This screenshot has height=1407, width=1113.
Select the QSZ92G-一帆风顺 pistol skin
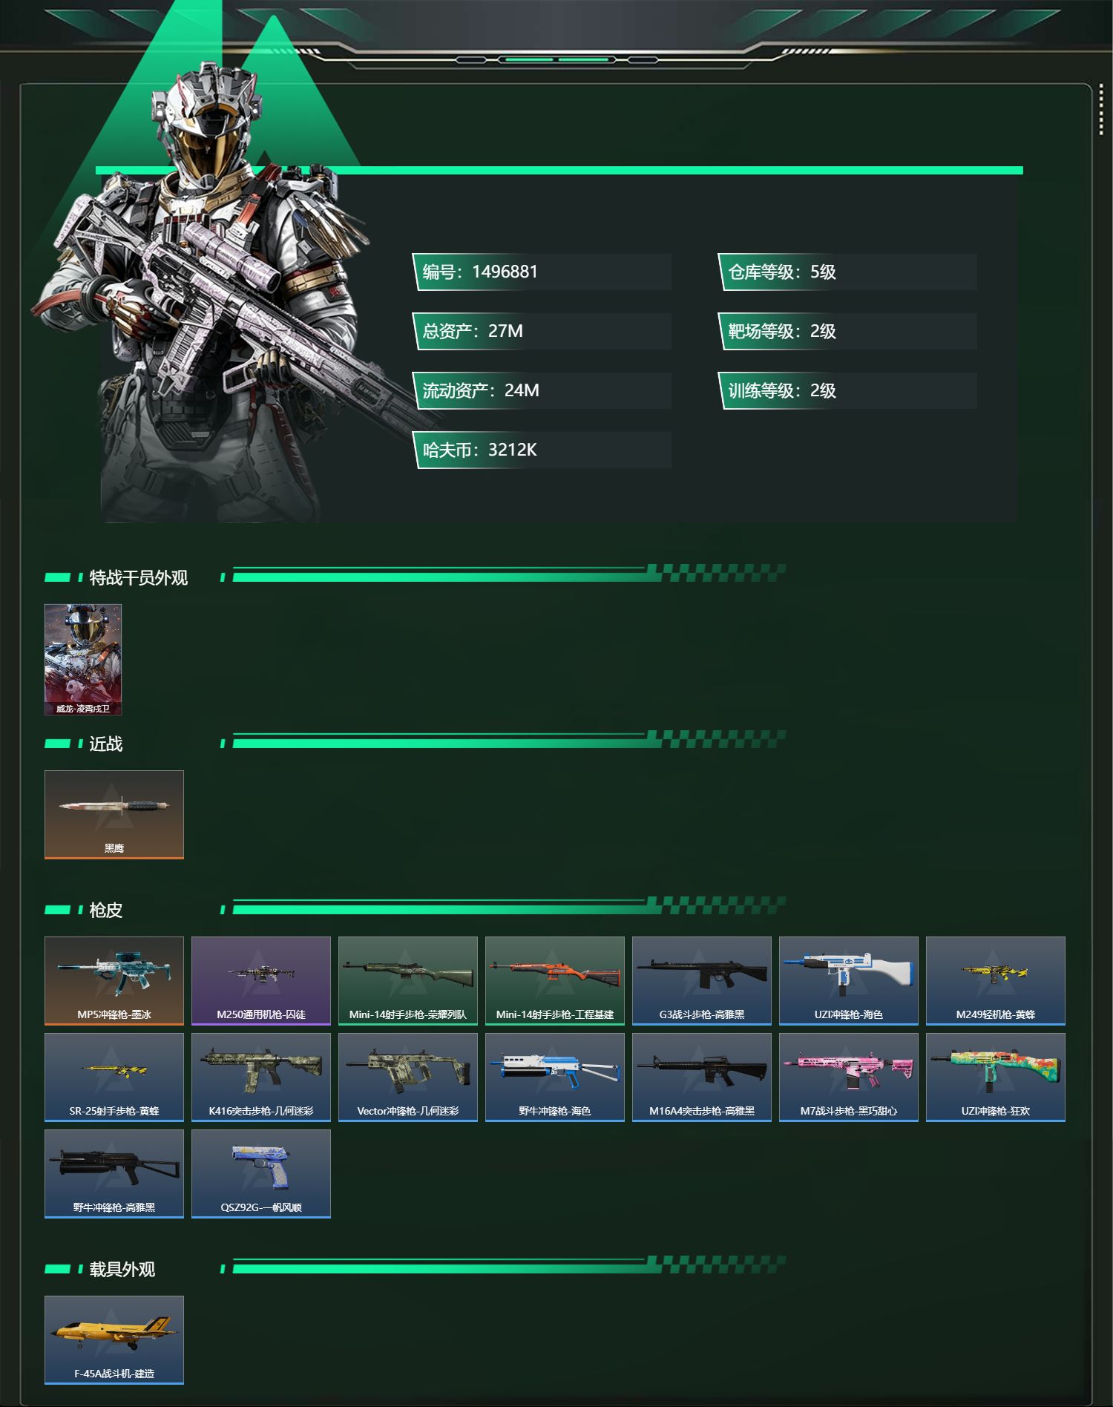(261, 1173)
